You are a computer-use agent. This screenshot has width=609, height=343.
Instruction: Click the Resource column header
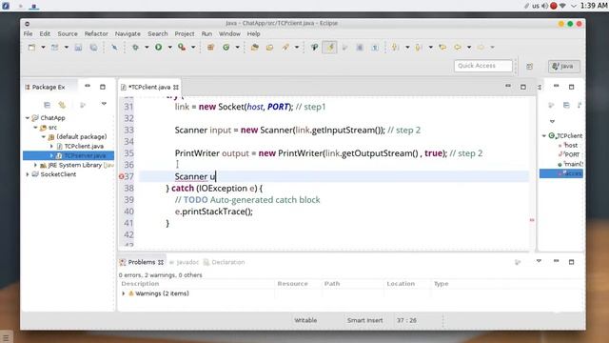[292, 284]
